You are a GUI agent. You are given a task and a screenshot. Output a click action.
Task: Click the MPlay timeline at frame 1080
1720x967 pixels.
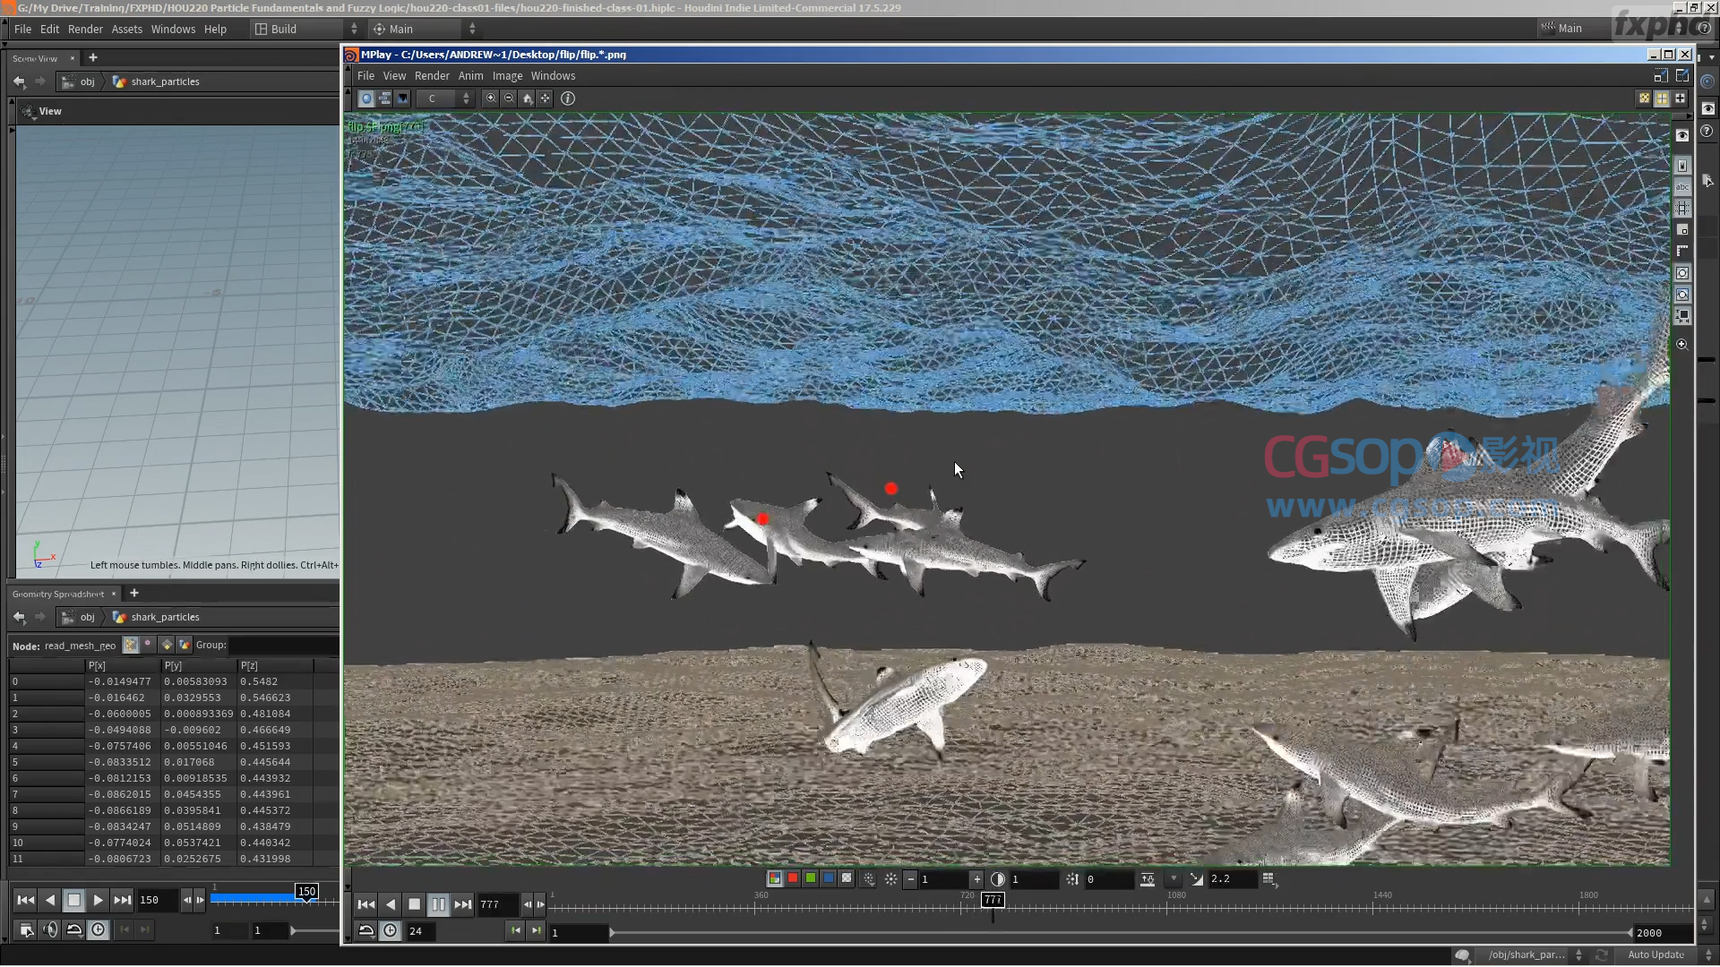(1166, 906)
